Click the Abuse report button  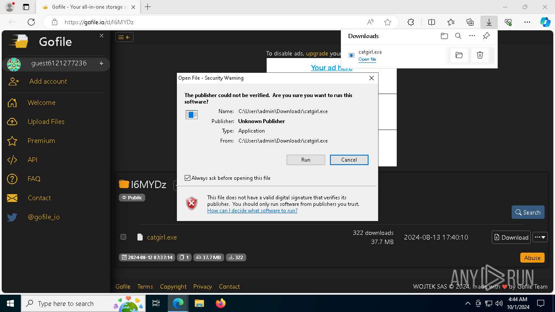click(x=532, y=258)
